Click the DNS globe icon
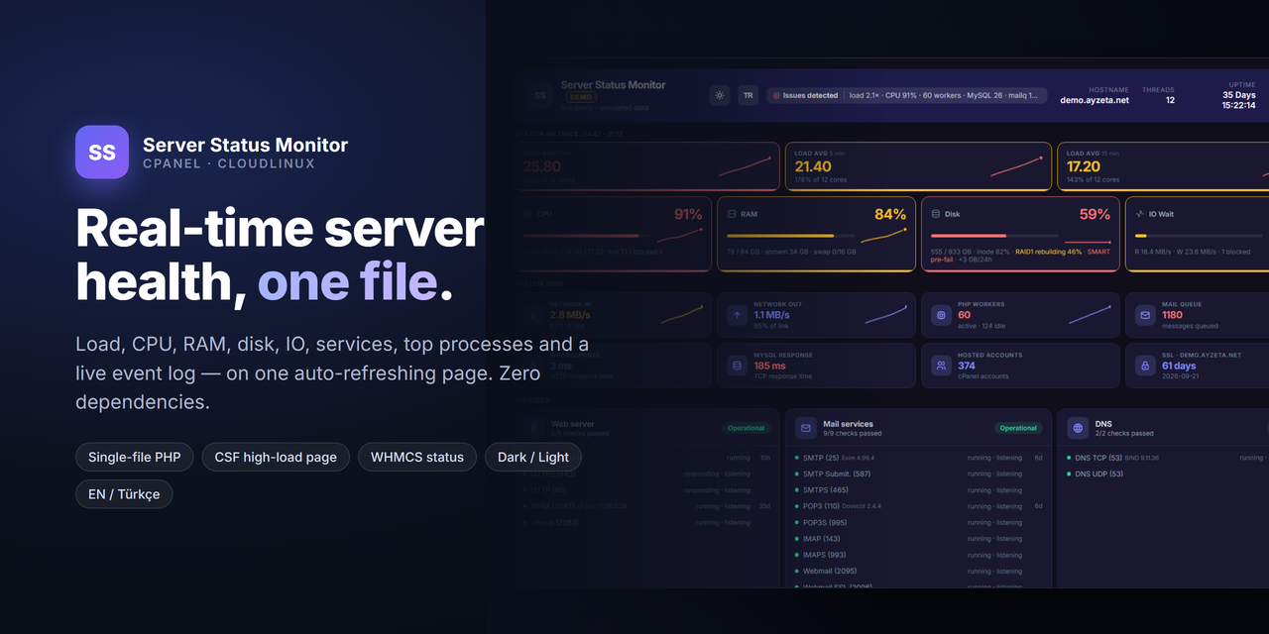 (1078, 428)
